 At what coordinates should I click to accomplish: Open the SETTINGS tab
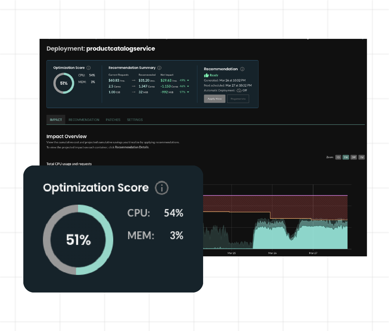pos(135,120)
